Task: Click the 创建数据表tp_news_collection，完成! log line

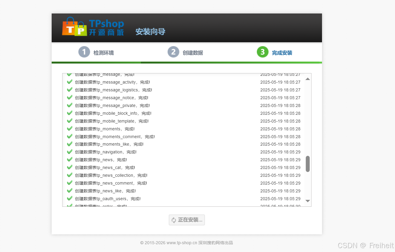Action: (x=111, y=175)
